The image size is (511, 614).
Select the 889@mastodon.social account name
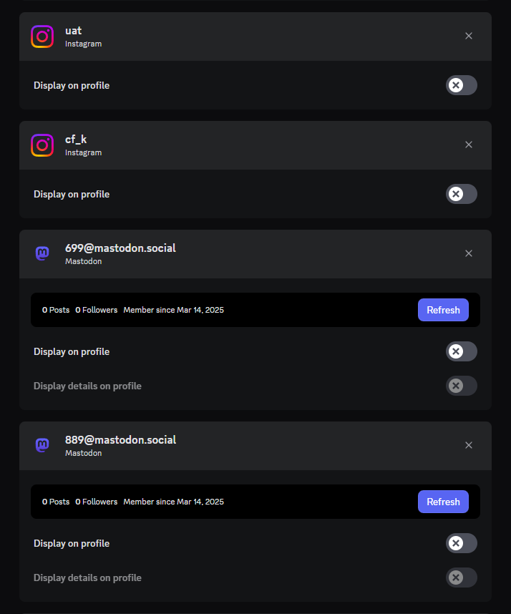pyautogui.click(x=121, y=440)
